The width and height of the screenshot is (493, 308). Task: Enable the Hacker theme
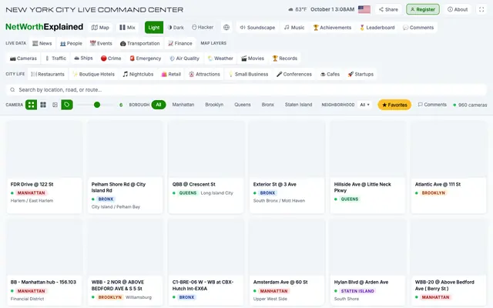(x=203, y=28)
